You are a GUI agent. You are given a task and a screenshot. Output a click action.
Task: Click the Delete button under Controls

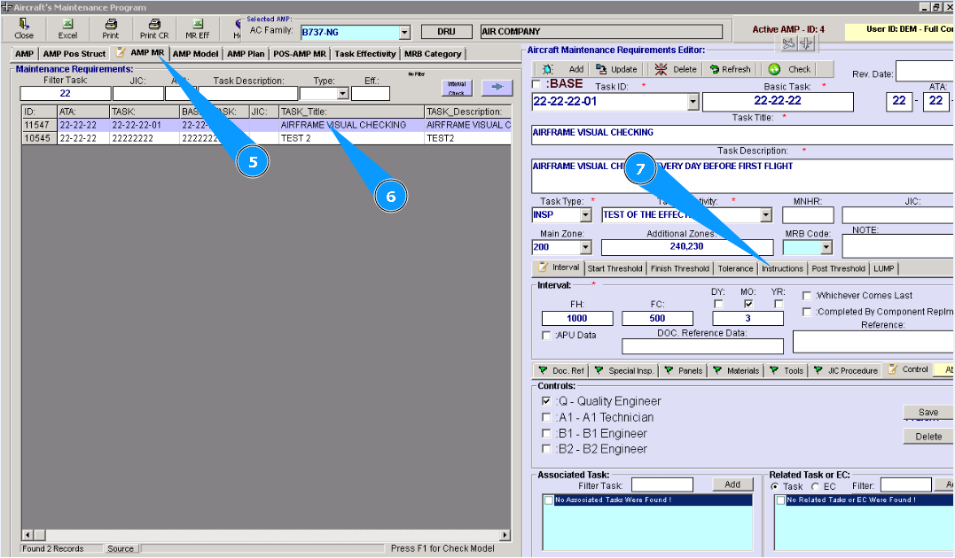coord(928,437)
